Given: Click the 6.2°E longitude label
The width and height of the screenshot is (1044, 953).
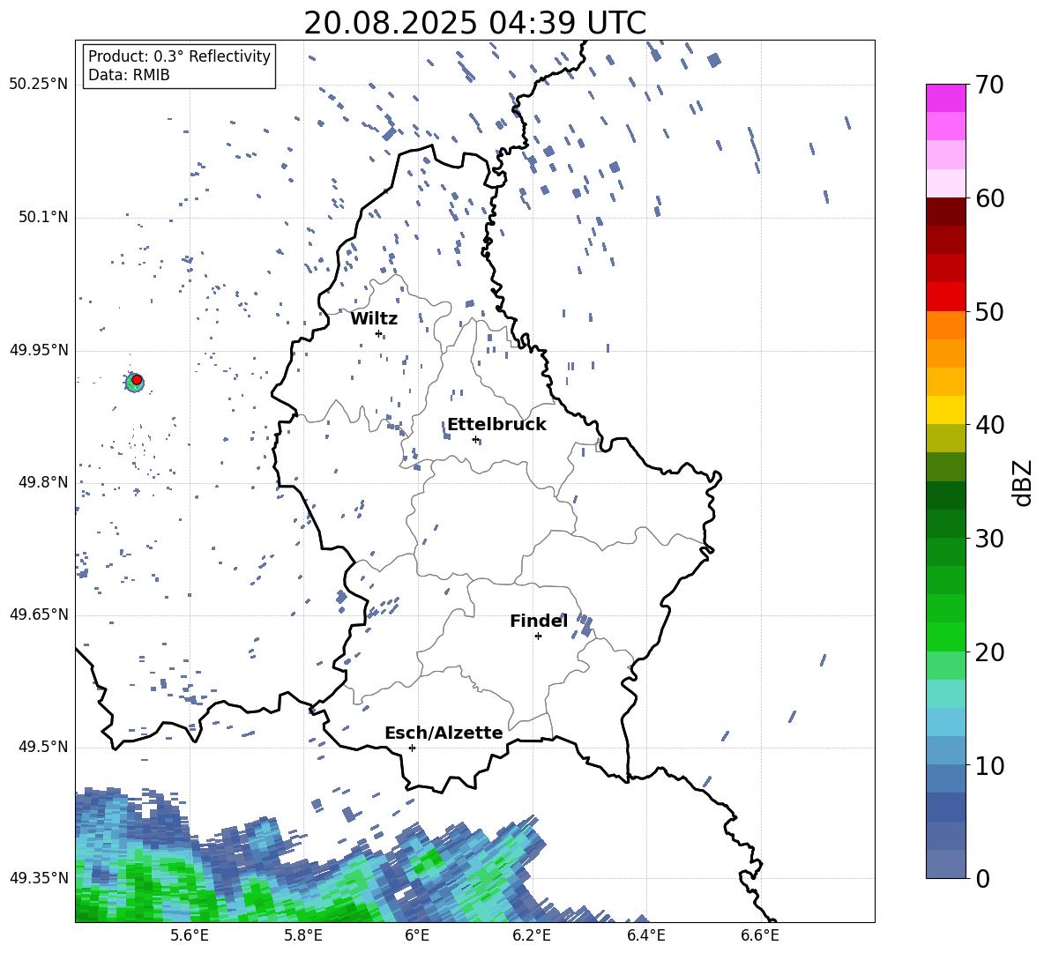Looking at the screenshot, I should [532, 935].
